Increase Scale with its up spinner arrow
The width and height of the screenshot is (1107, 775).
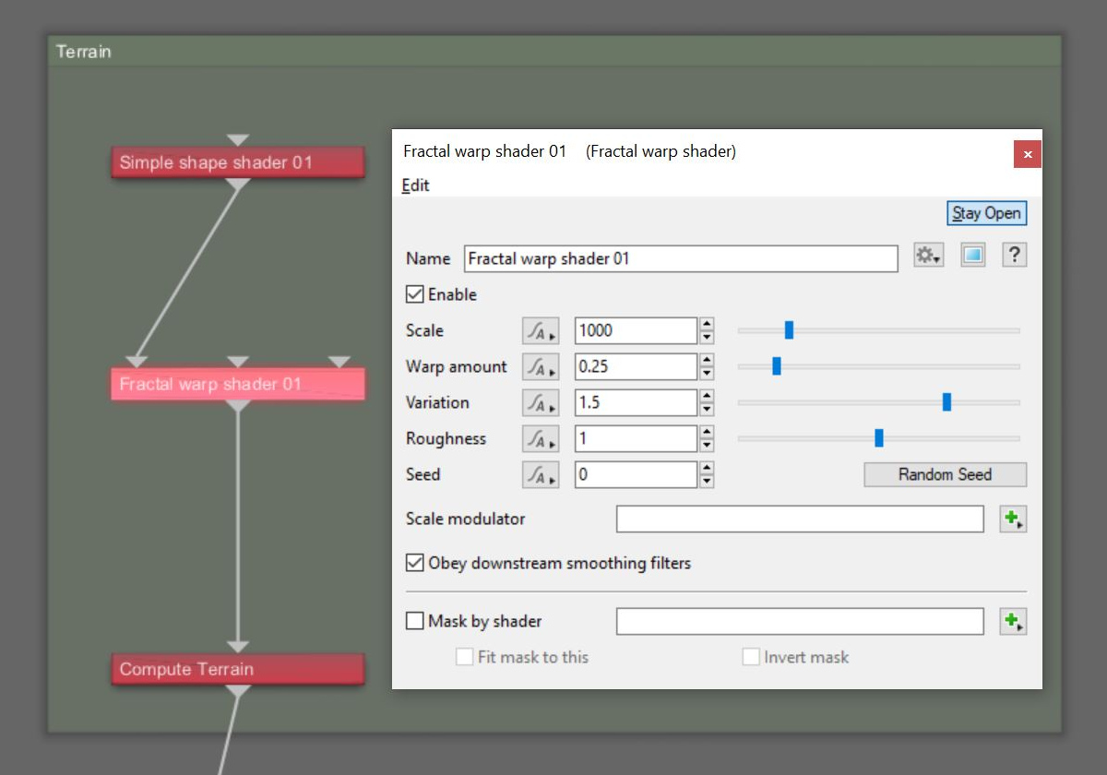tap(707, 324)
